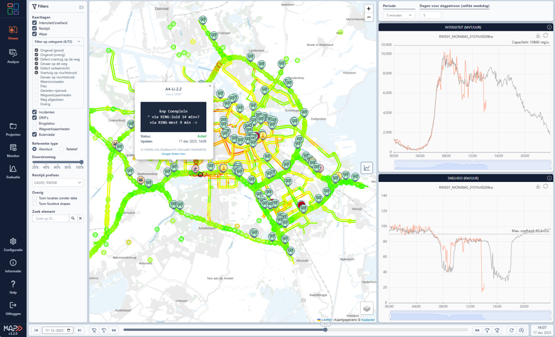Viewport: 555px width, 337px height.
Task: Open the Periode minutes dropdown
Action: click(x=397, y=15)
